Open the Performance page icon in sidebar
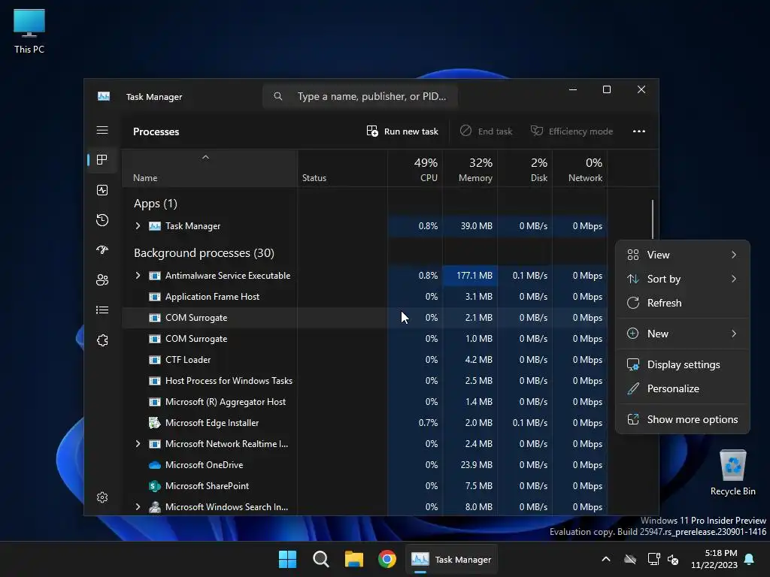Screen dimensions: 770x577 (102, 190)
